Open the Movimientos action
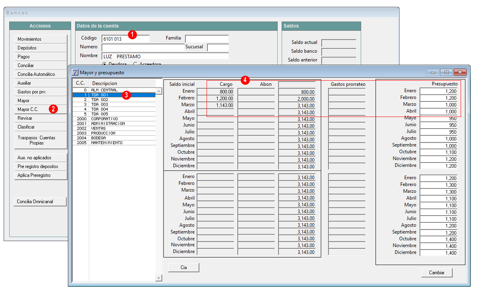This screenshot has width=477, height=291. [x=41, y=39]
